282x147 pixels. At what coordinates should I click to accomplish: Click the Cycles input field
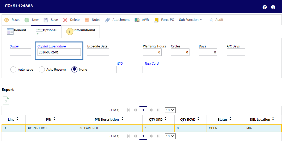[x=180, y=52]
